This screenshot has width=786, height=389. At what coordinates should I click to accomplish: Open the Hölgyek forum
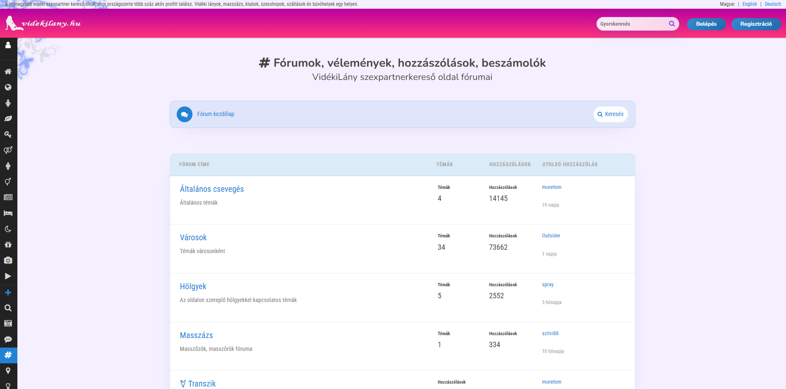193,286
